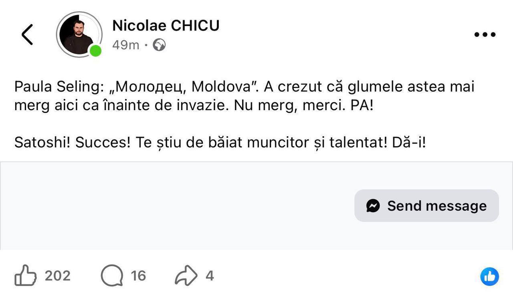View the 202 likes count
Image resolution: width=513 pixels, height=296 pixels.
click(x=57, y=276)
